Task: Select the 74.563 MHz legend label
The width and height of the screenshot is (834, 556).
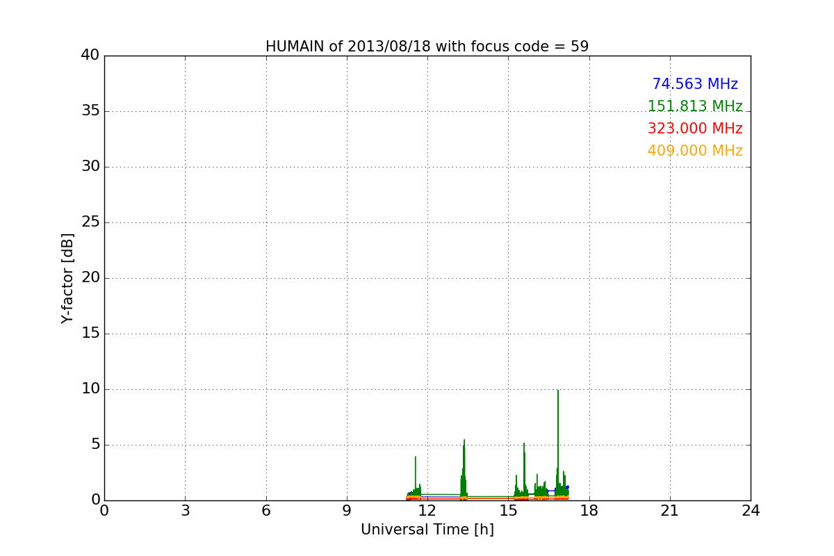Action: 695,84
